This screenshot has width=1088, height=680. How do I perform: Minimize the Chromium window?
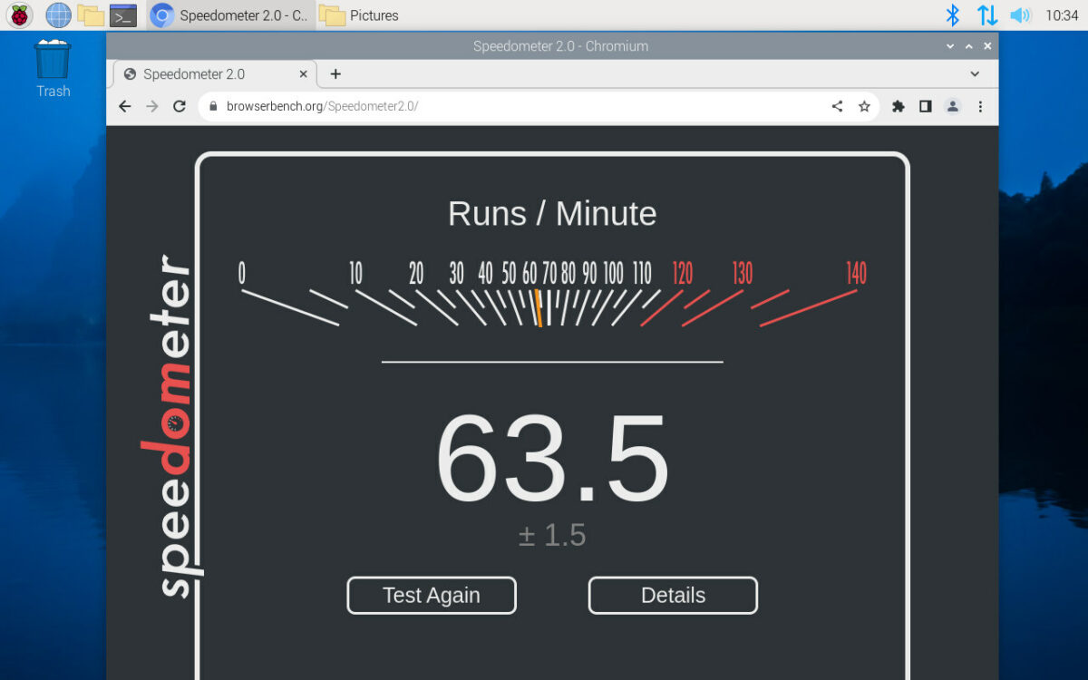pos(950,46)
